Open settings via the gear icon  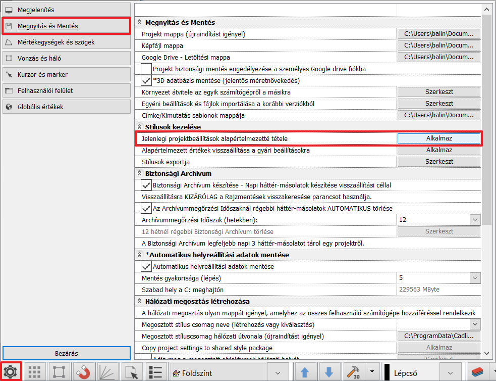[11, 372]
